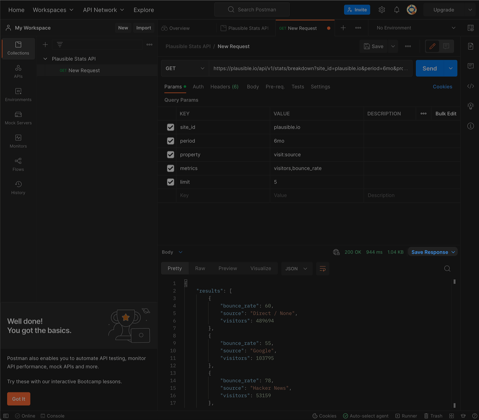Image resolution: width=479 pixels, height=420 pixels.
Task: Click the collections filter icon
Action: 60,45
